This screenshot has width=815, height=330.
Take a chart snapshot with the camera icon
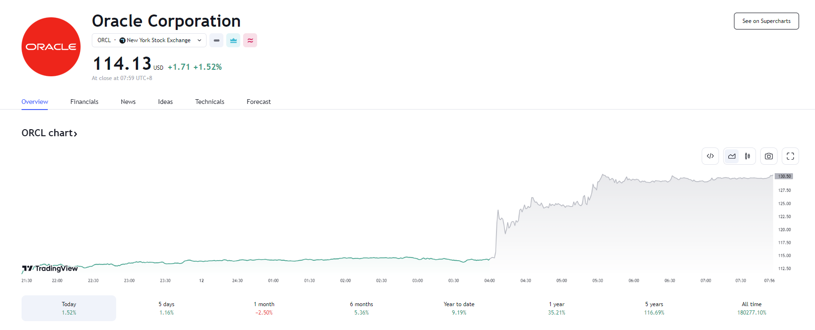pyautogui.click(x=769, y=156)
